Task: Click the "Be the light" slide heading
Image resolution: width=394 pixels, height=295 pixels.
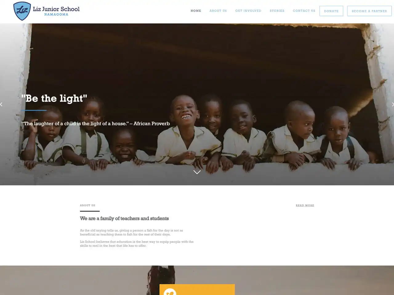Action: (x=54, y=98)
